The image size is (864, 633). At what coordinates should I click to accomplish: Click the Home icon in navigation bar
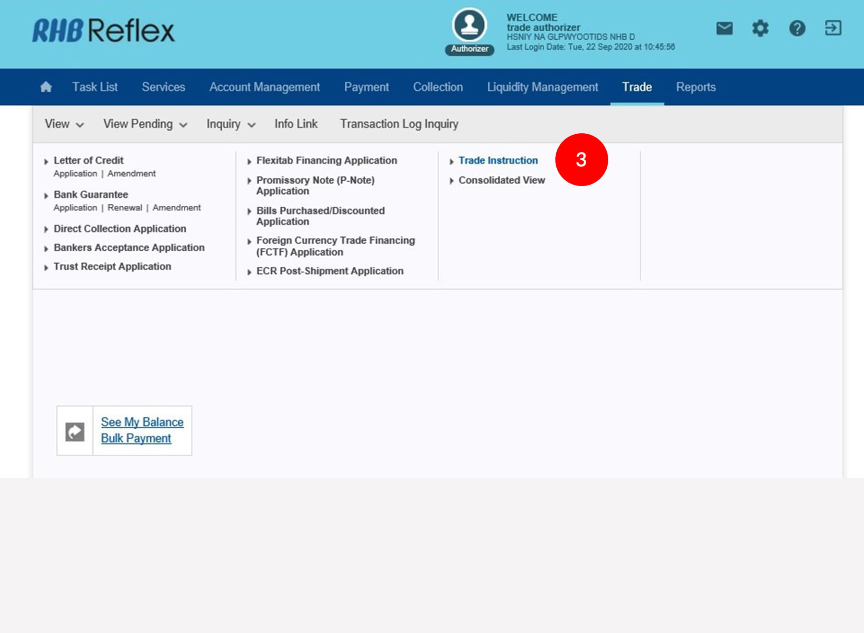coord(46,87)
